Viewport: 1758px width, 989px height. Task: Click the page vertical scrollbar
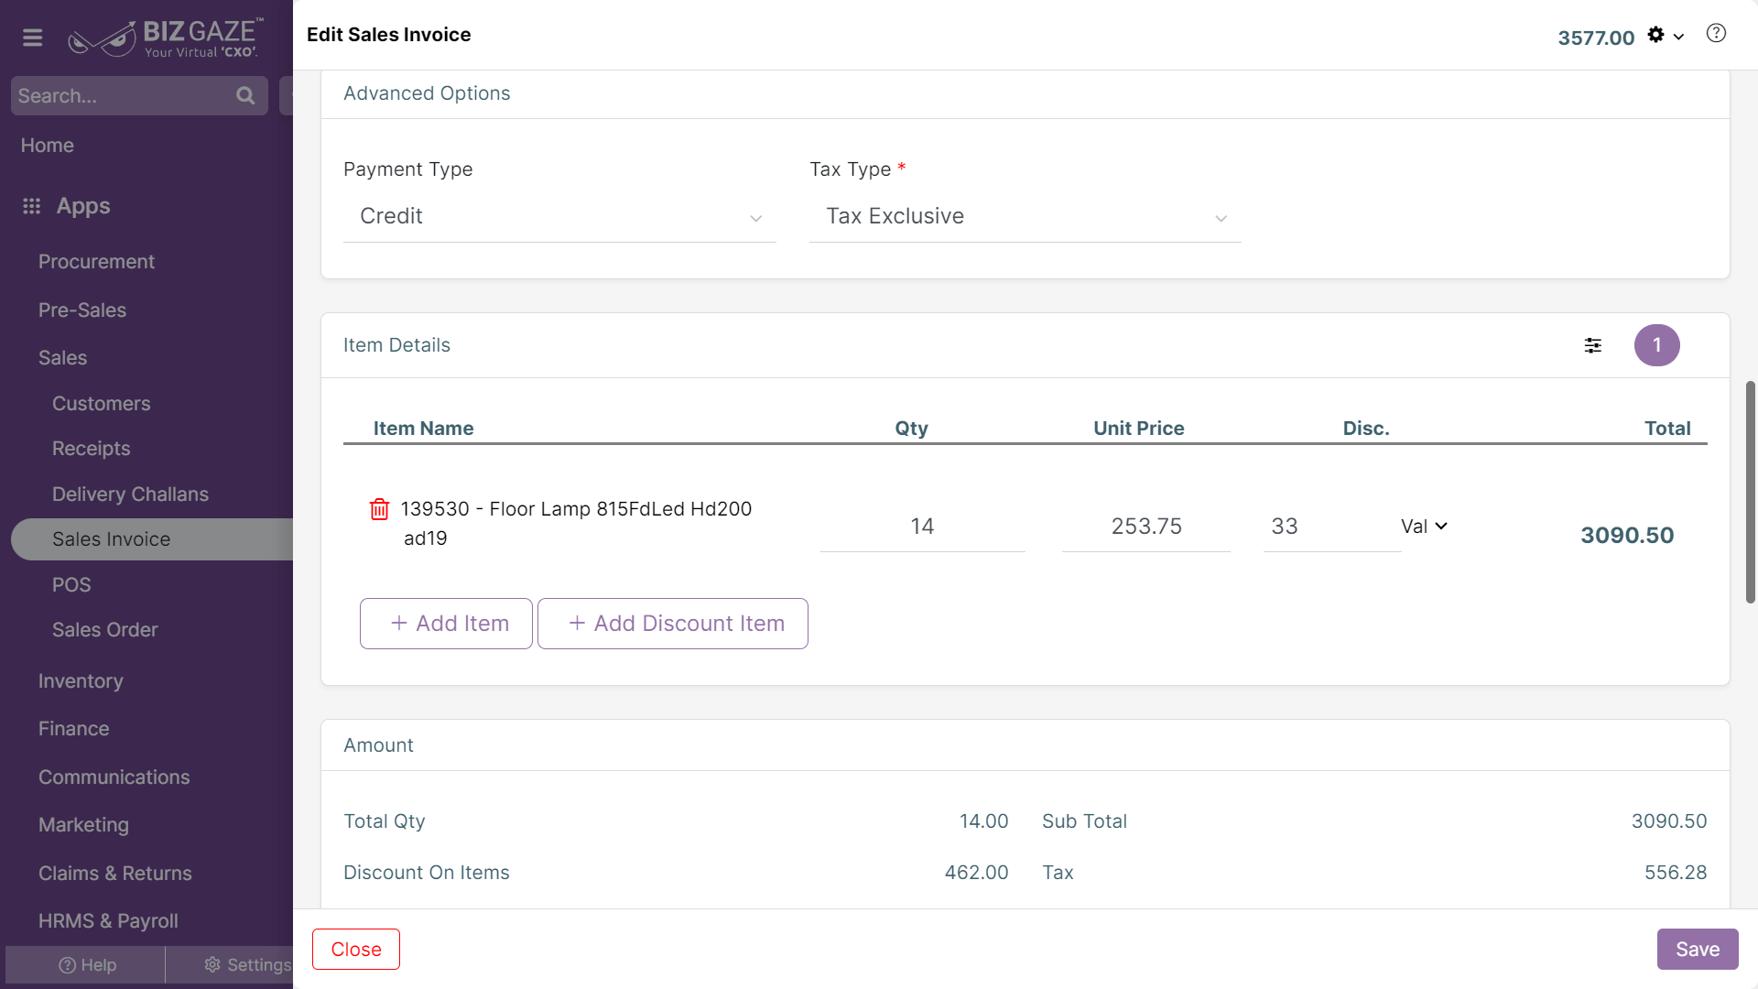click(1750, 492)
